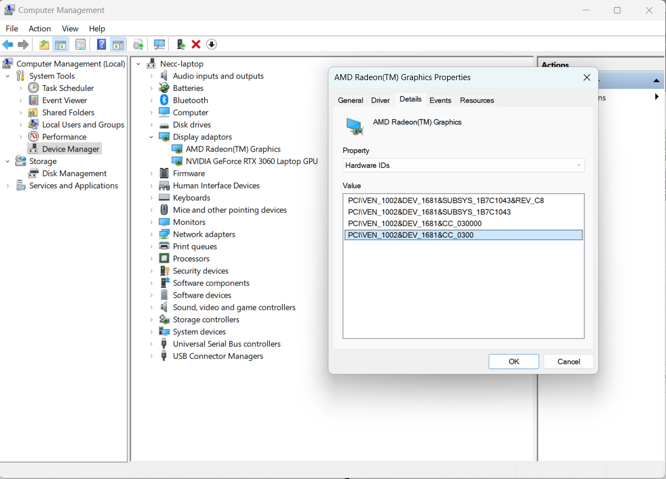Click the Up One Level folder icon
666x479 pixels.
[x=44, y=44]
